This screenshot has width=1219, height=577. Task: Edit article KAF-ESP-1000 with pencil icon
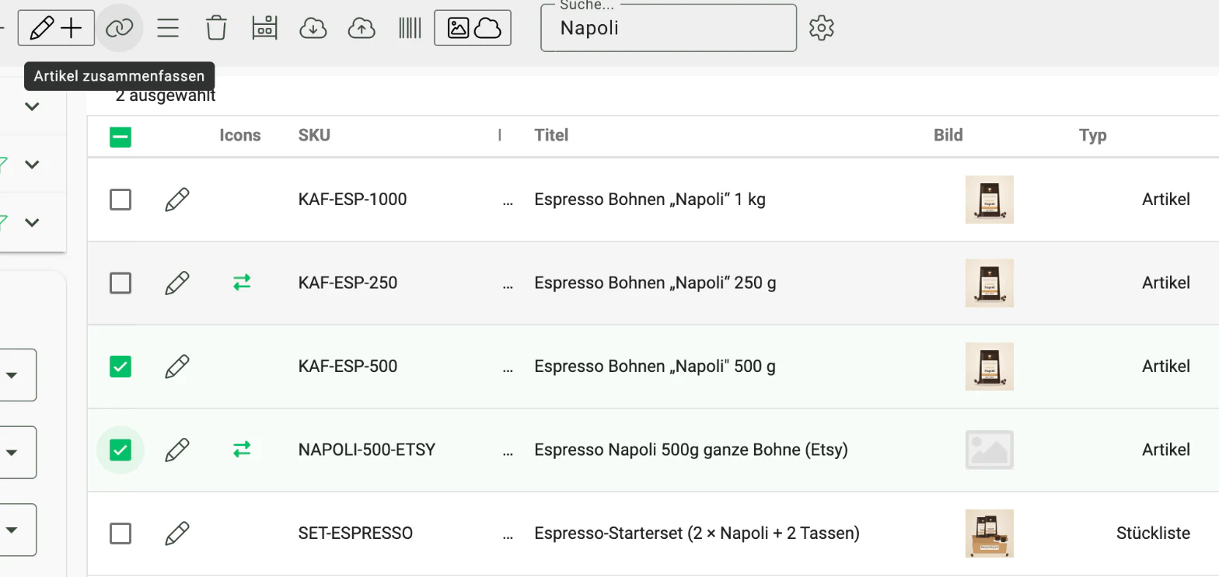coord(177,200)
